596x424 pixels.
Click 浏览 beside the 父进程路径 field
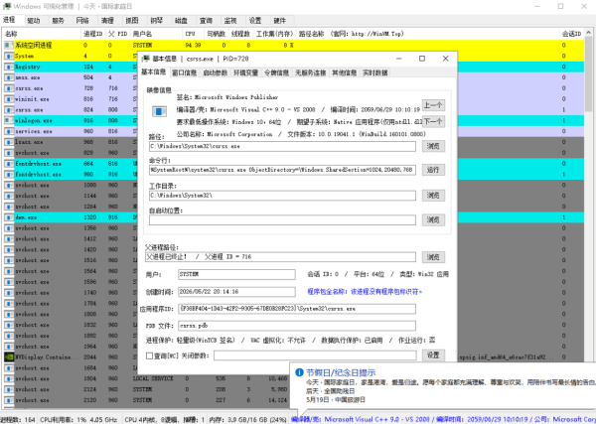[433, 257]
